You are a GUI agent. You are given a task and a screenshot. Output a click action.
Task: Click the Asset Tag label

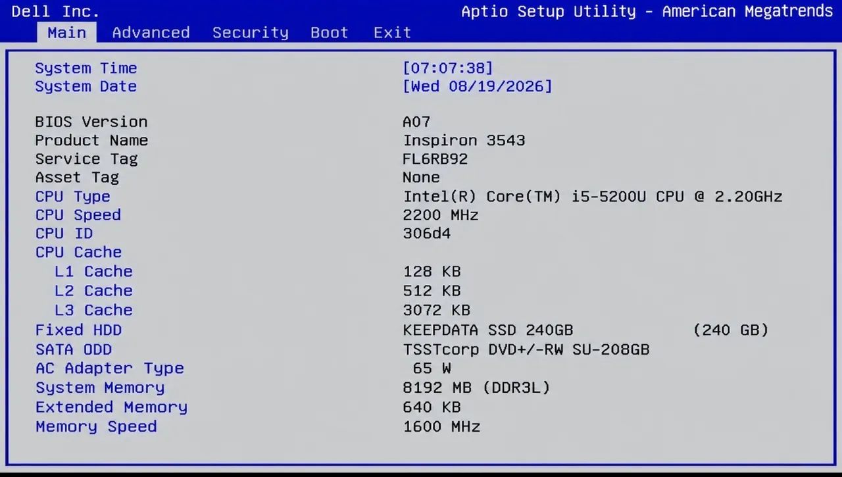[77, 177]
